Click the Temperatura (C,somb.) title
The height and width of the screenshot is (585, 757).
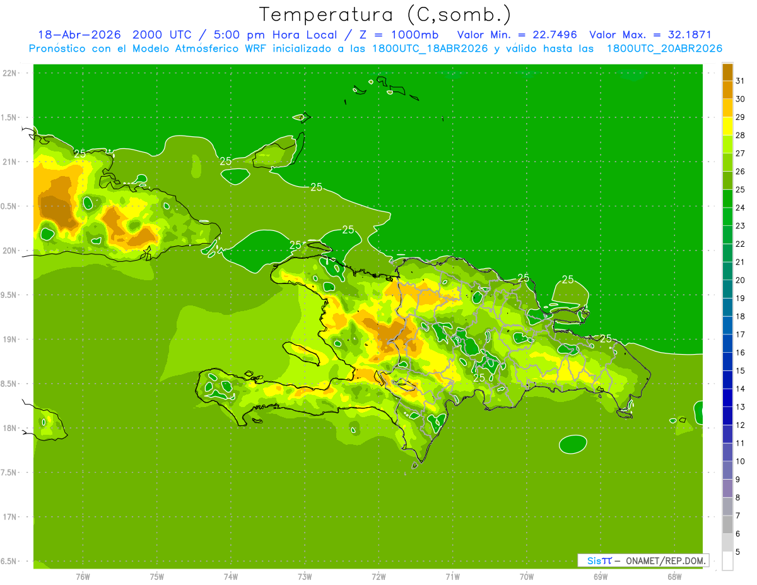[385, 15]
